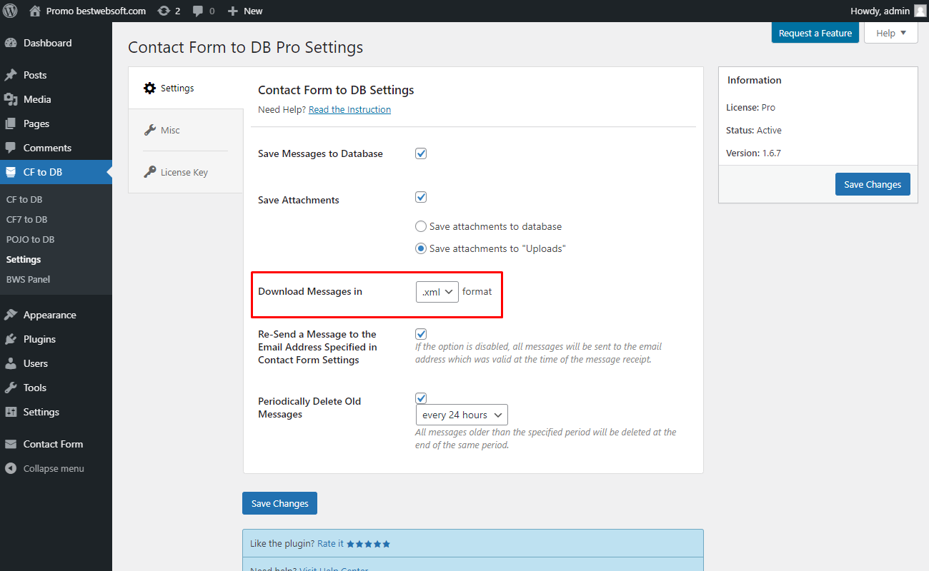This screenshot has width=929, height=571.
Task: Click the plus New icon
Action: [232, 11]
